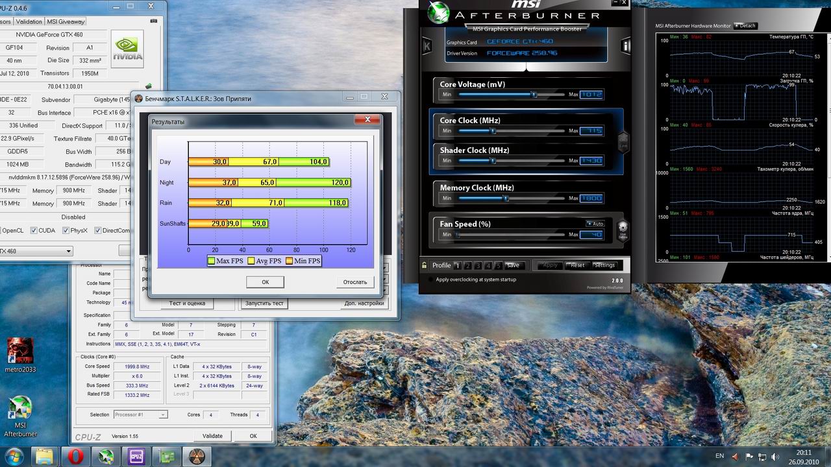The image size is (831, 467).
Task: Click the GPU-Z taskbar icon
Action: click(167, 456)
